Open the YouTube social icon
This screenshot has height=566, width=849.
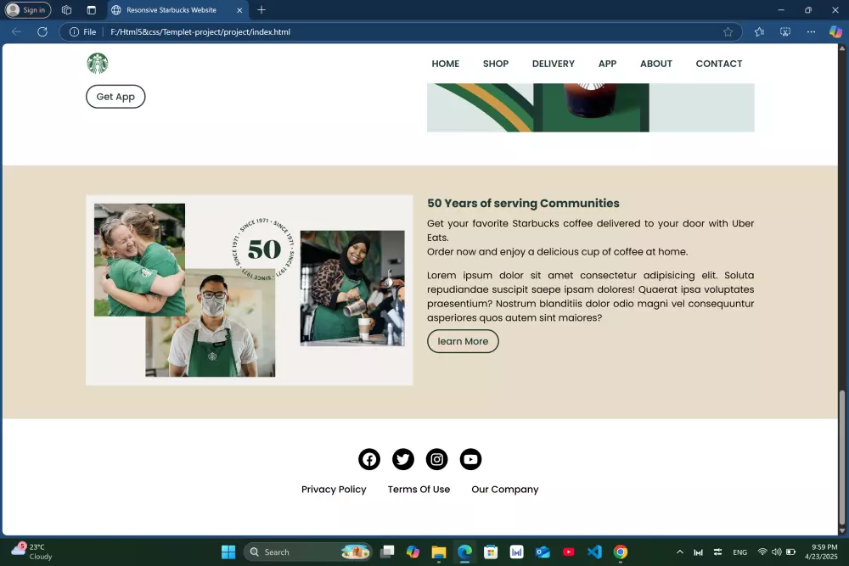pos(470,459)
